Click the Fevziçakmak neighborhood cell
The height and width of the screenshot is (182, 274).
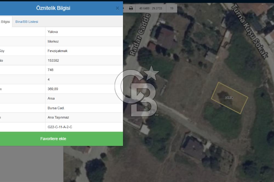click(x=58, y=51)
